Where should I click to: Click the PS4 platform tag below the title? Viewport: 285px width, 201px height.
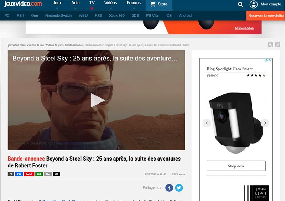point(19,174)
